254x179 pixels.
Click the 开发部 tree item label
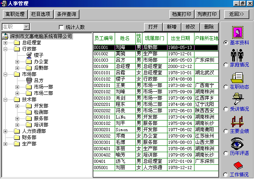tap(41, 106)
